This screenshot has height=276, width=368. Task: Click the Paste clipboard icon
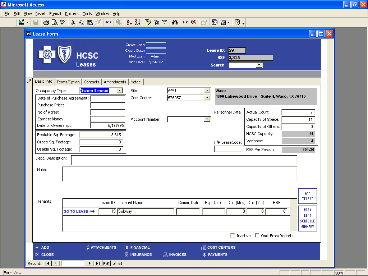[89, 22]
